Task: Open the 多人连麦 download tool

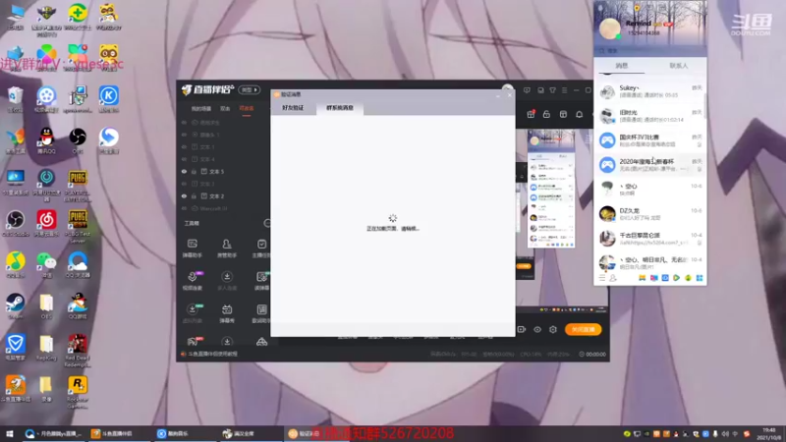Action: (x=227, y=281)
